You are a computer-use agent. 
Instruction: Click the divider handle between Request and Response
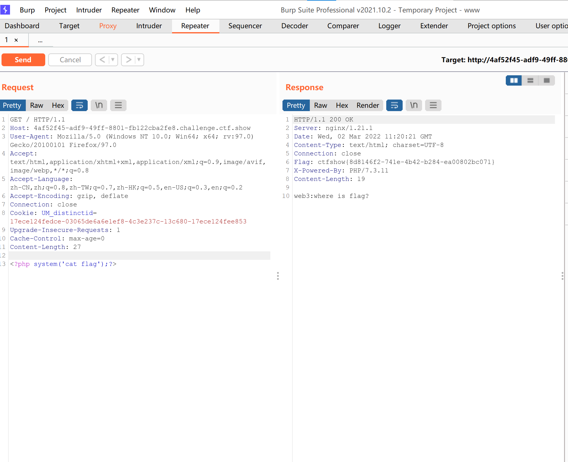click(x=278, y=276)
